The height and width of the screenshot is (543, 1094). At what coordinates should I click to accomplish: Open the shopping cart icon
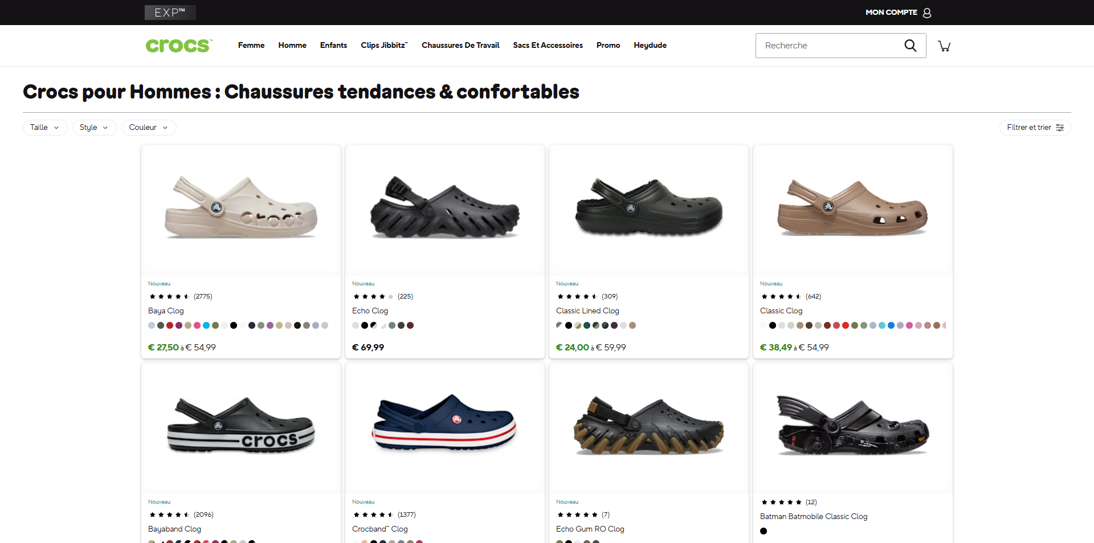944,46
